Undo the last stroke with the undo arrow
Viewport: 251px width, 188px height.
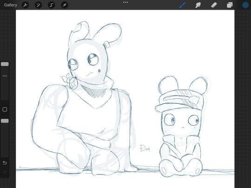[5, 163]
